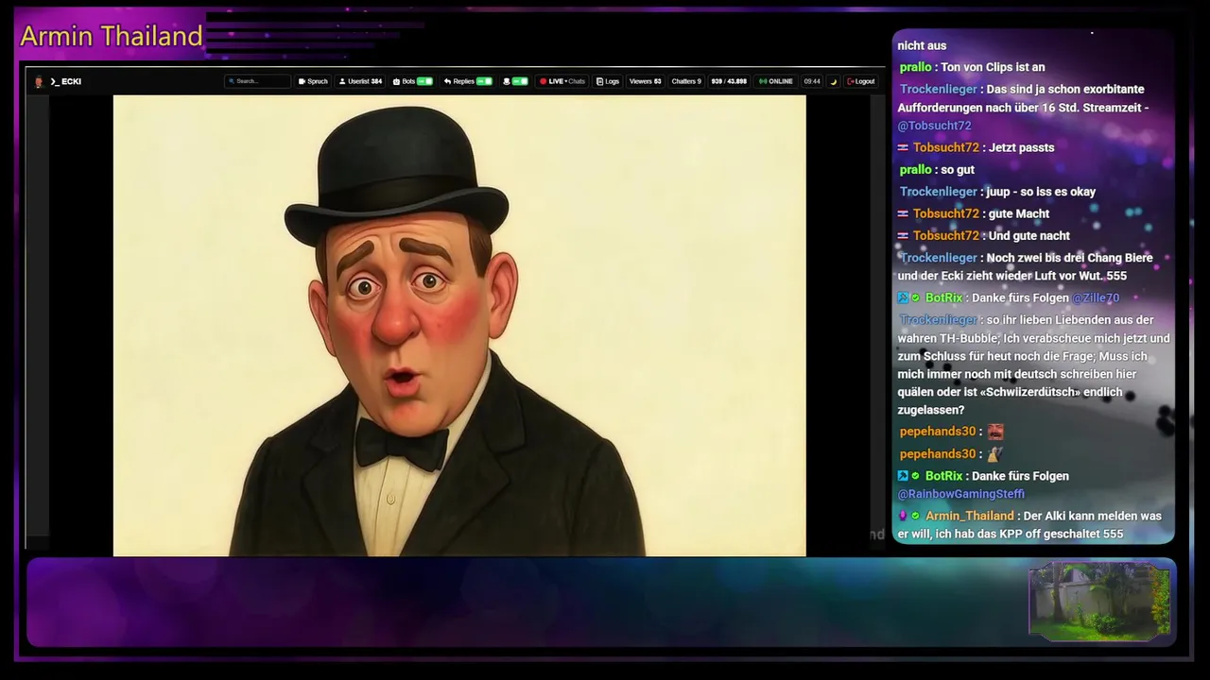Click the @RainbowGamingSteffi mention
The height and width of the screenshot is (680, 1210).
(960, 494)
